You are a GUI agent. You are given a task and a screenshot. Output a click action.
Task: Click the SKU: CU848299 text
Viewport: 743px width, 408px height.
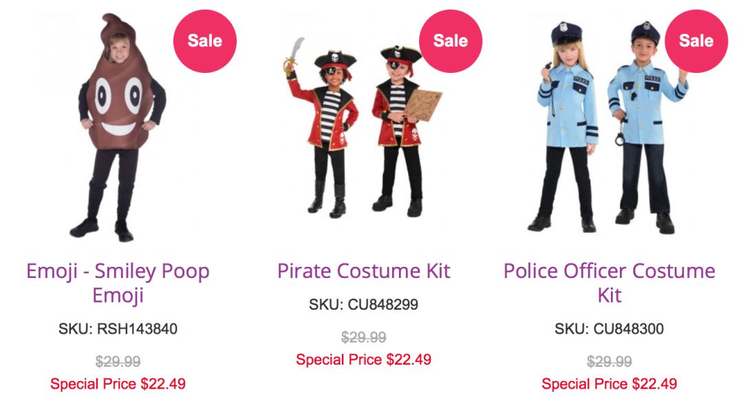click(363, 305)
